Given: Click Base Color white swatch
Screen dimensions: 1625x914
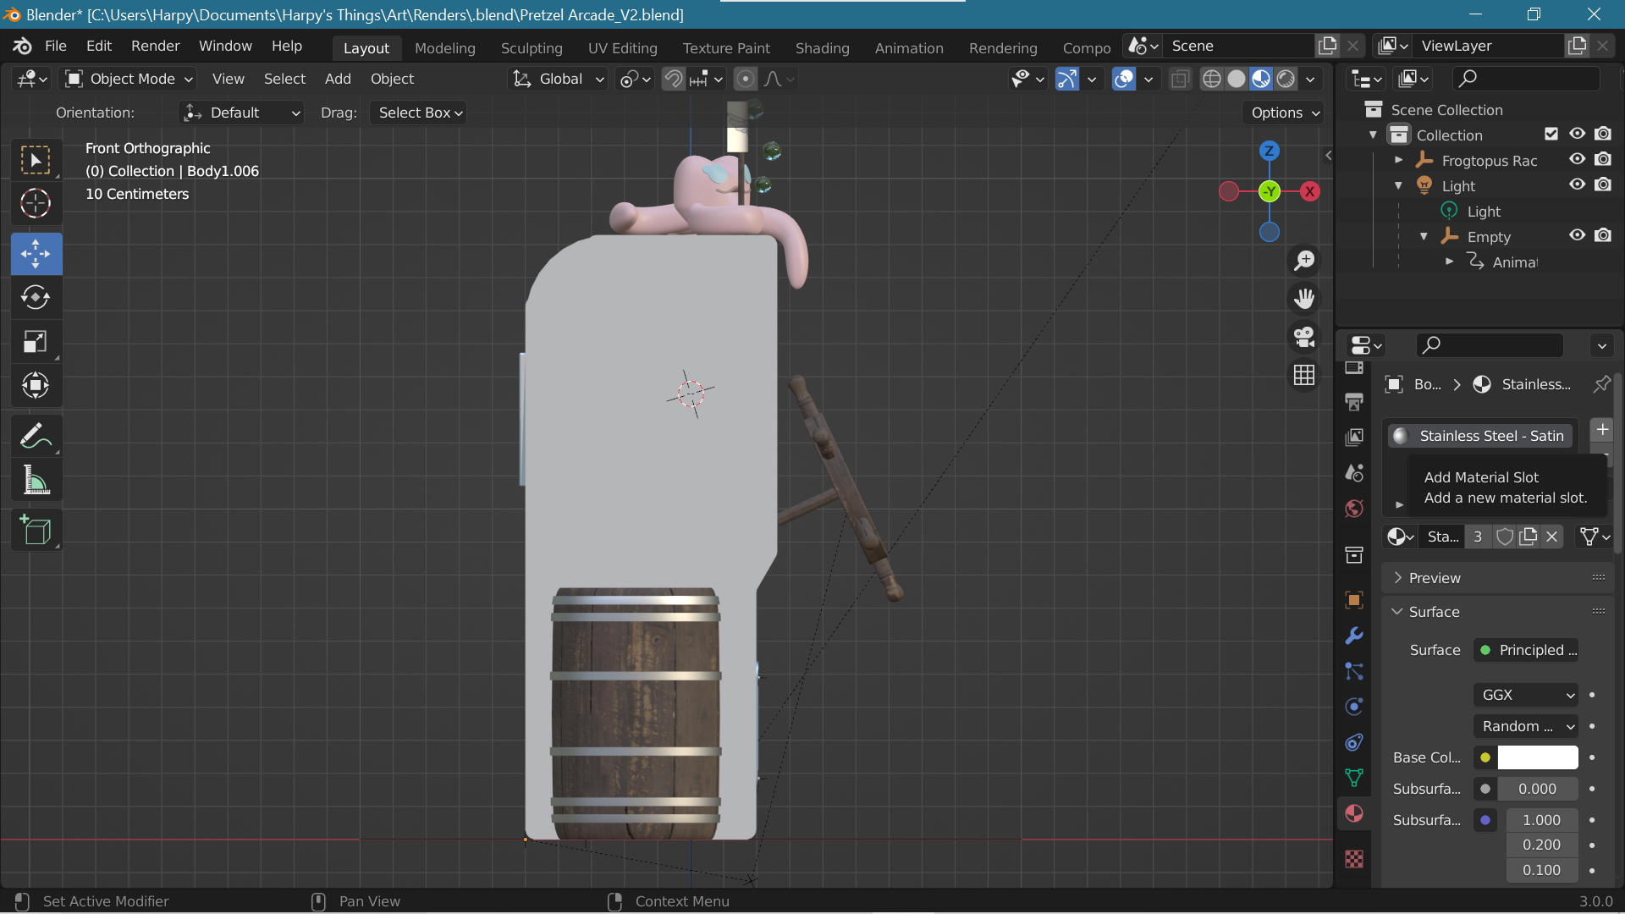Looking at the screenshot, I should pyautogui.click(x=1538, y=757).
